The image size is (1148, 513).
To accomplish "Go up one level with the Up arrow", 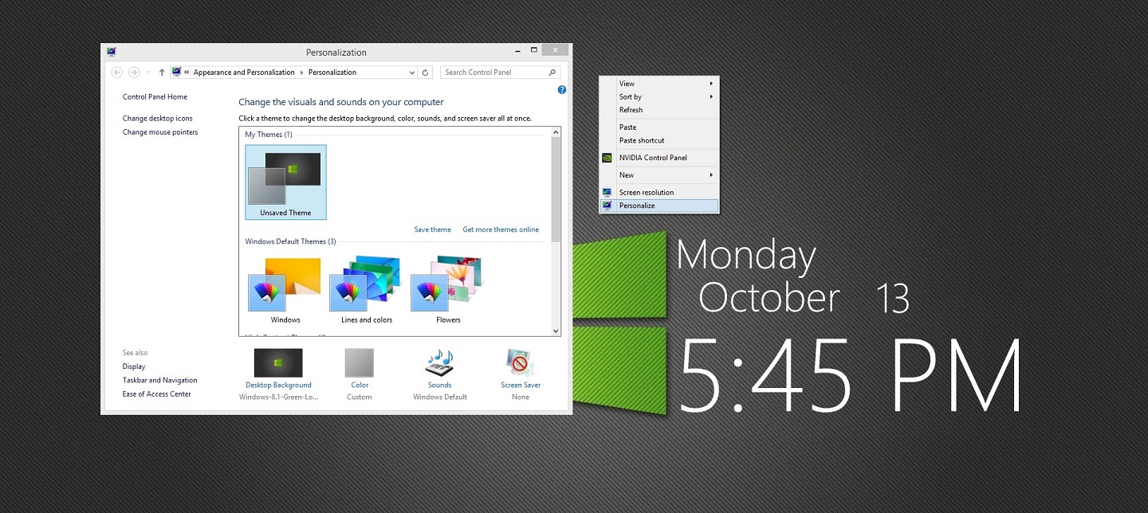I will tap(162, 72).
